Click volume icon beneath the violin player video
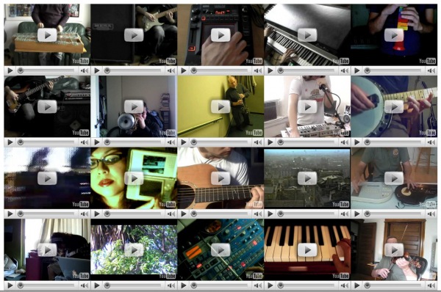 click(431, 285)
